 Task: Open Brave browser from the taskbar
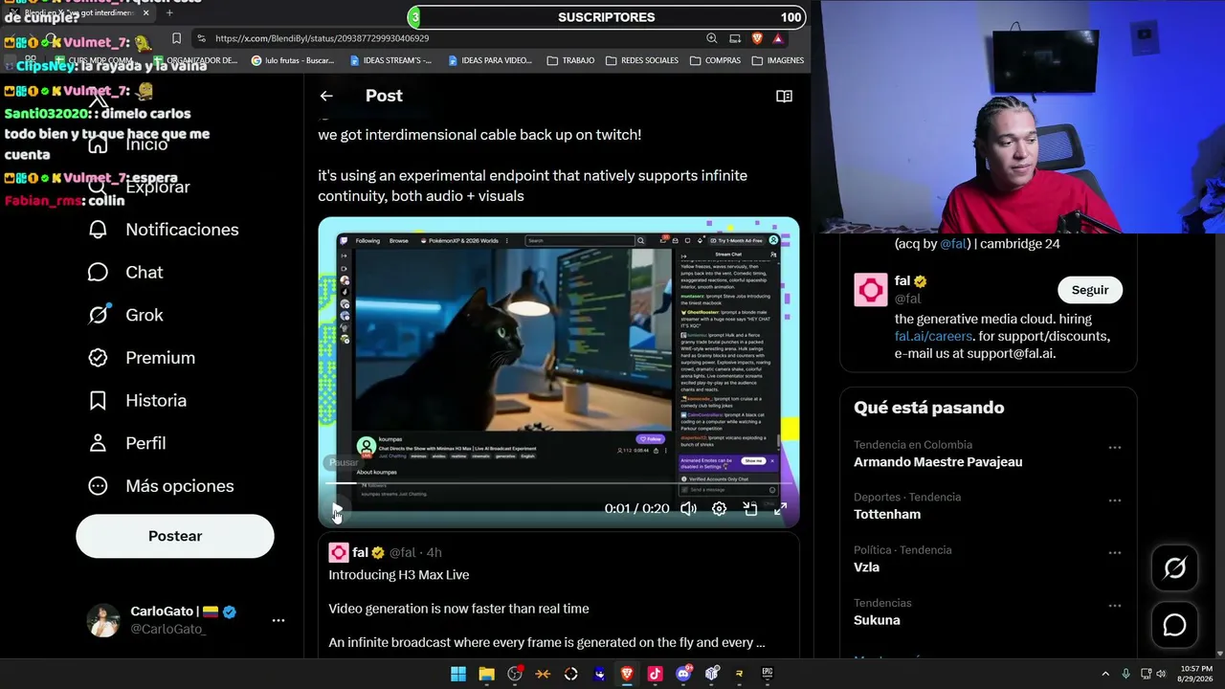[x=627, y=674]
